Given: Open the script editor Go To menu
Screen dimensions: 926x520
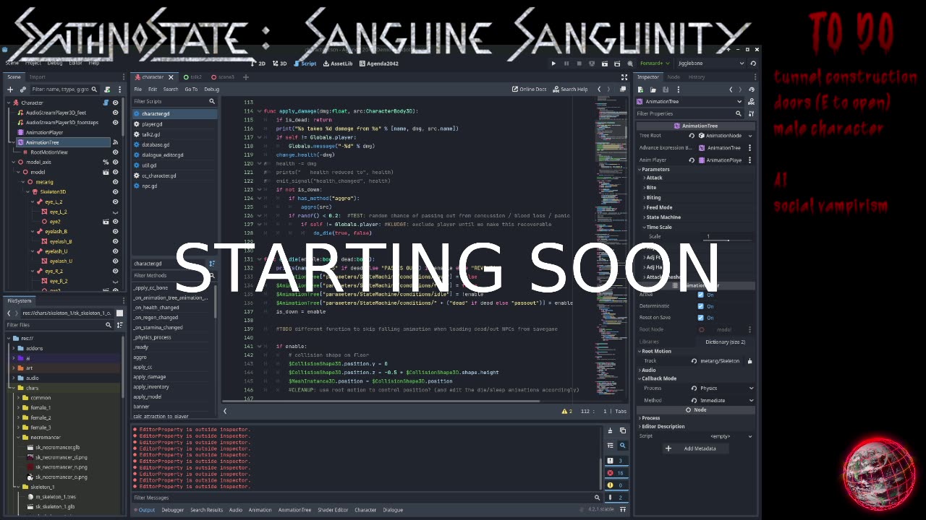Looking at the screenshot, I should 191,90.
